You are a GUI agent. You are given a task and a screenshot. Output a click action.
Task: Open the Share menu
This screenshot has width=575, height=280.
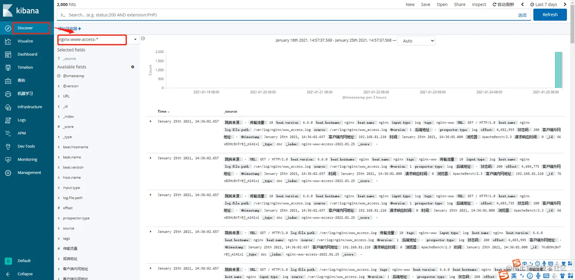[x=459, y=5]
